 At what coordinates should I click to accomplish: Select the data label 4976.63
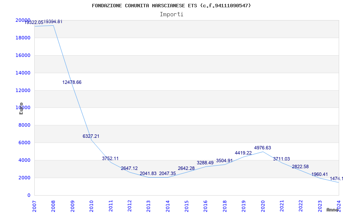click(262, 148)
